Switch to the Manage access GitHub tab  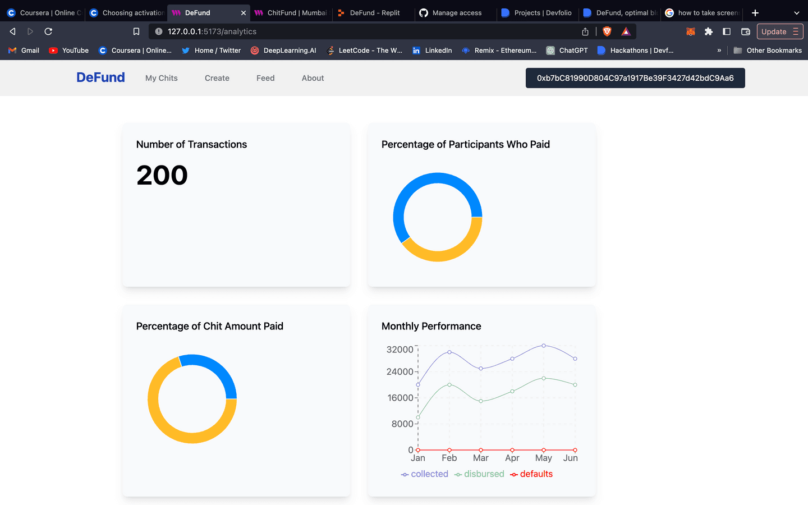coord(456,12)
